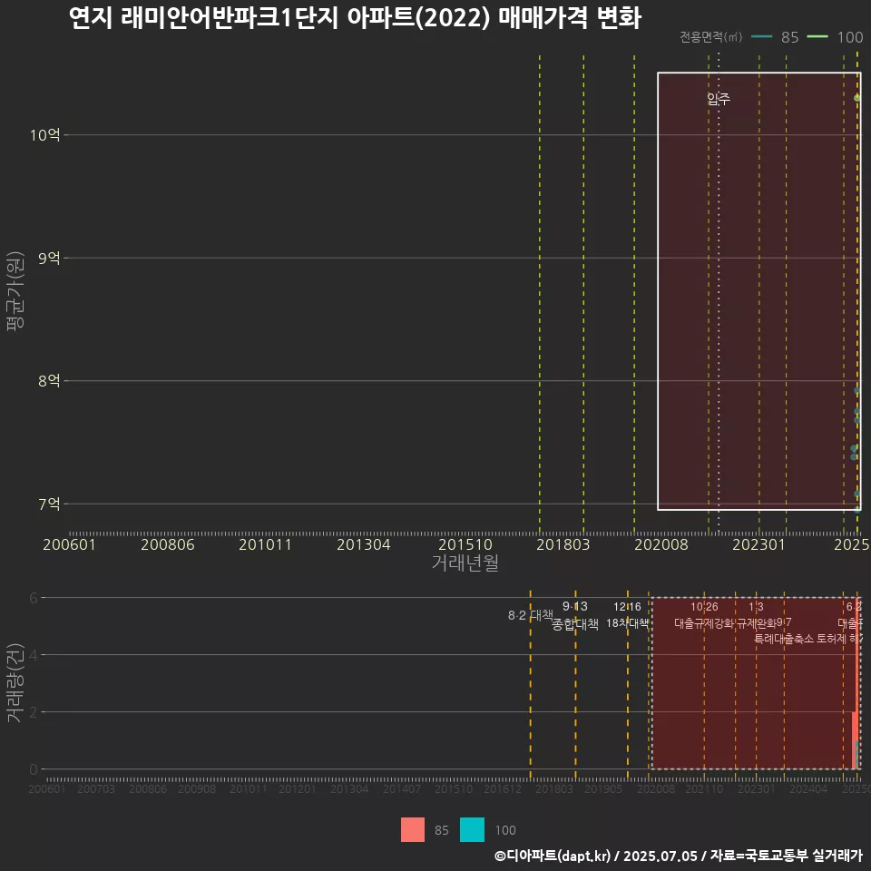Click 202301 label on the price chart axis

(x=758, y=544)
